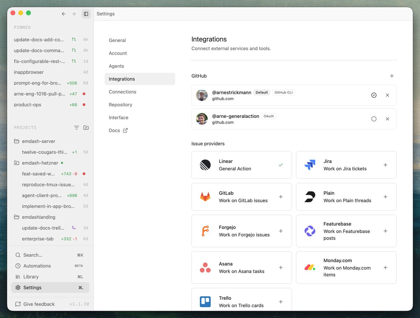The width and height of the screenshot is (420, 318).
Task: Click the Trello logo icon
Action: [205, 302]
